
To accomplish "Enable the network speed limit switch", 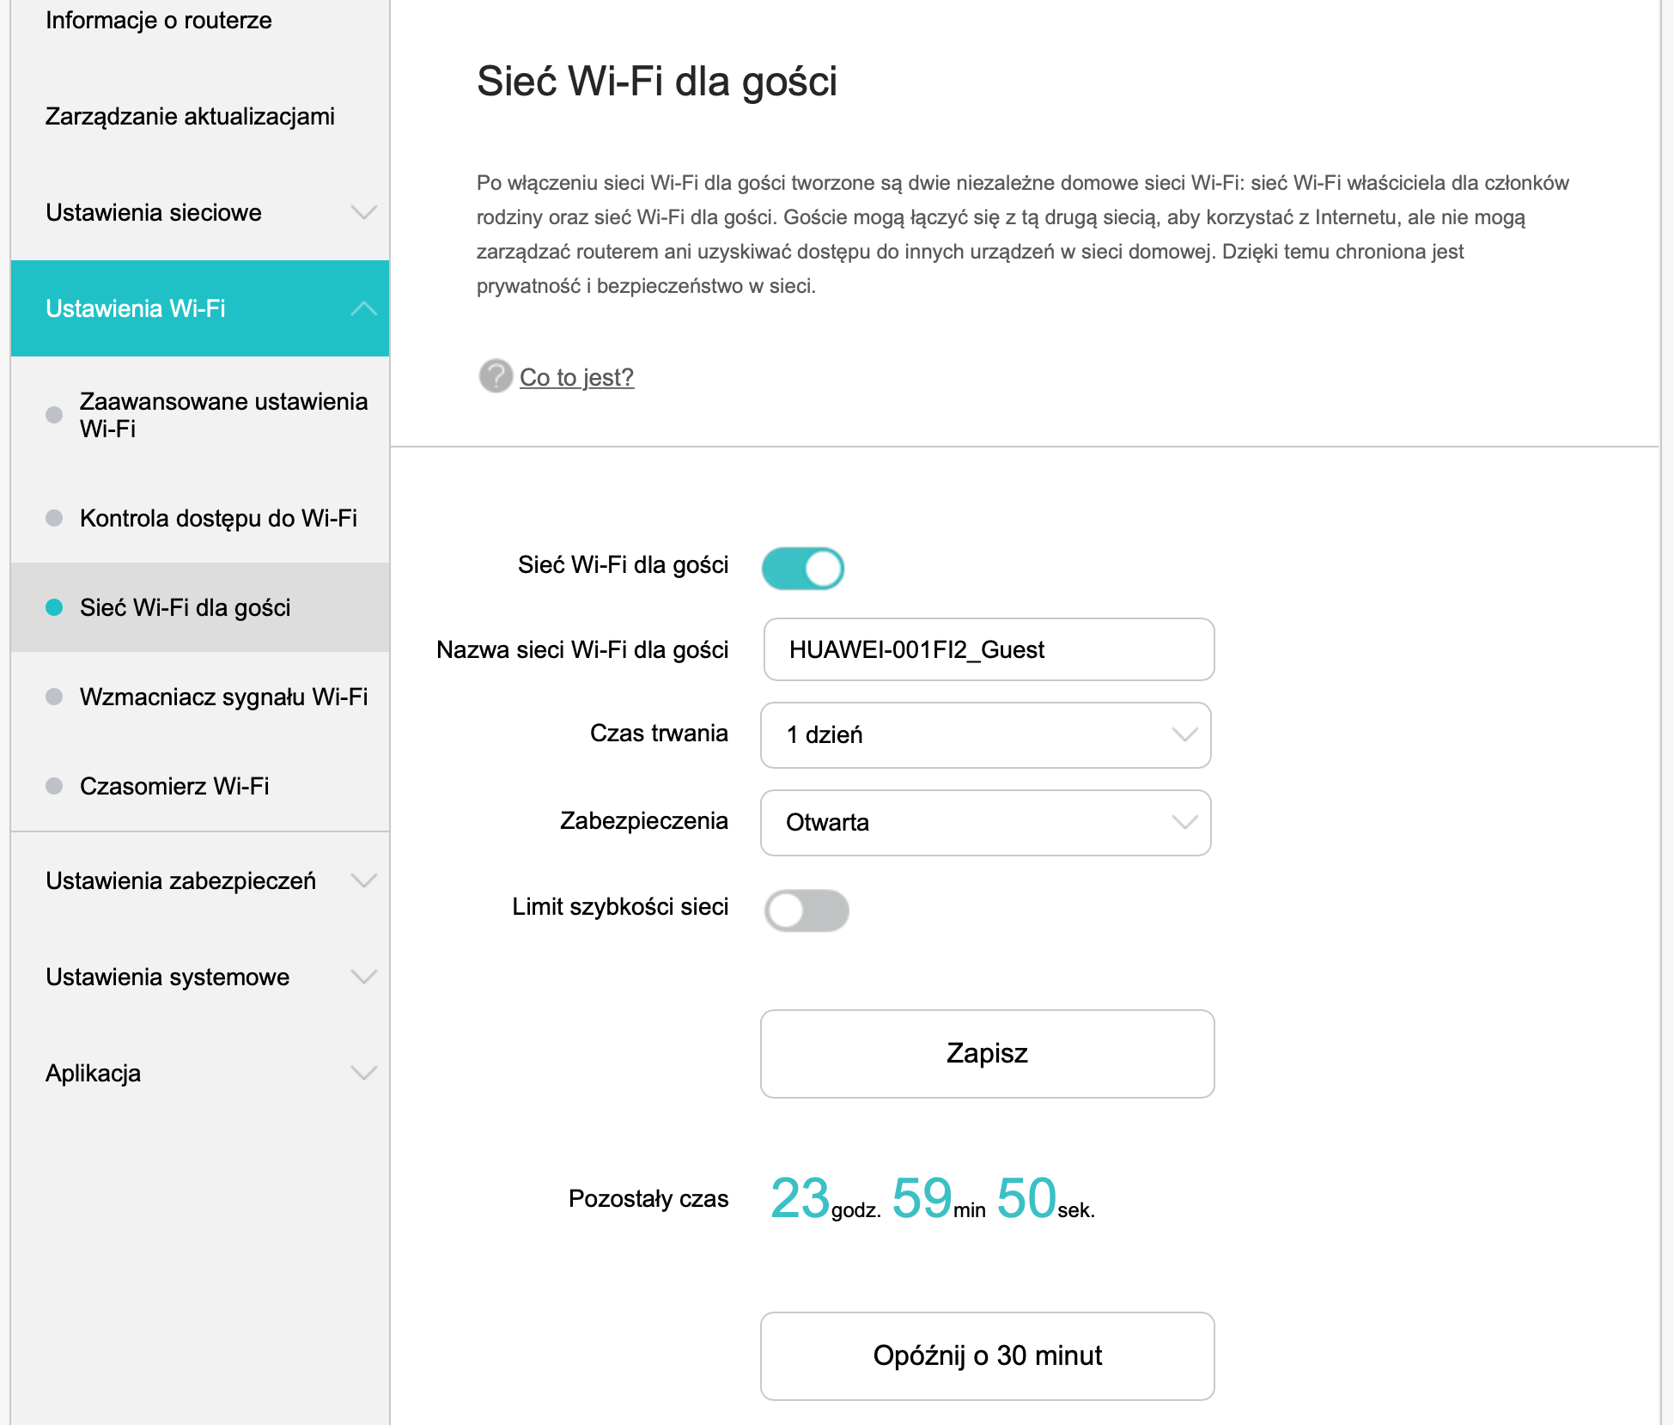I will coord(807,910).
